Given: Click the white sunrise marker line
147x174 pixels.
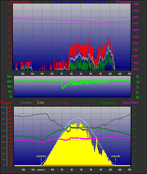Looking at the screenshot, I should pyautogui.click(x=41, y=161).
